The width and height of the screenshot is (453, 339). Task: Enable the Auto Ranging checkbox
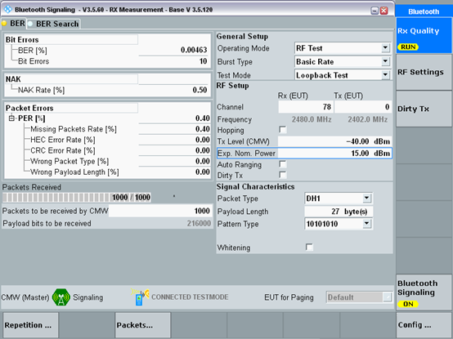click(x=283, y=164)
